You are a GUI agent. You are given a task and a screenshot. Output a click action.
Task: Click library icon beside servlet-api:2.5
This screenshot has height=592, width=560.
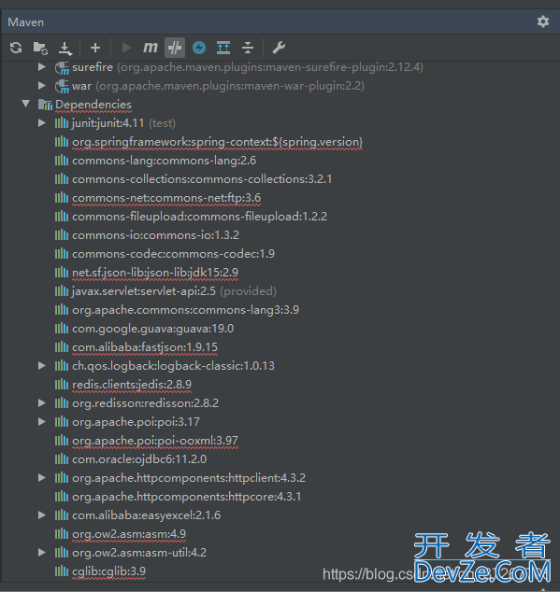coord(62,290)
